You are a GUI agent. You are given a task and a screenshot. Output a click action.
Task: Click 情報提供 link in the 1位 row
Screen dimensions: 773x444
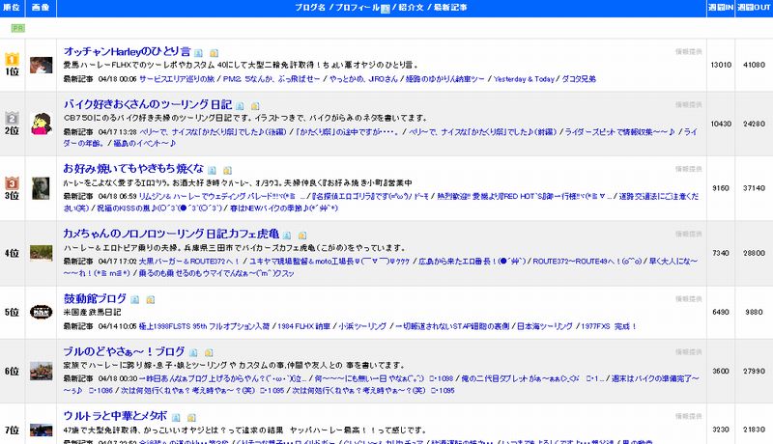pyautogui.click(x=688, y=52)
